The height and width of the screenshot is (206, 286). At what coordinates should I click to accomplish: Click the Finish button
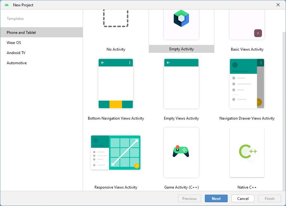coord(270,198)
